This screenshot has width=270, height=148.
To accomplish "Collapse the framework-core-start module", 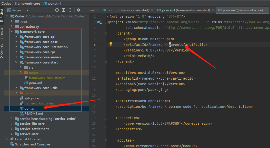I will coord(16,62).
